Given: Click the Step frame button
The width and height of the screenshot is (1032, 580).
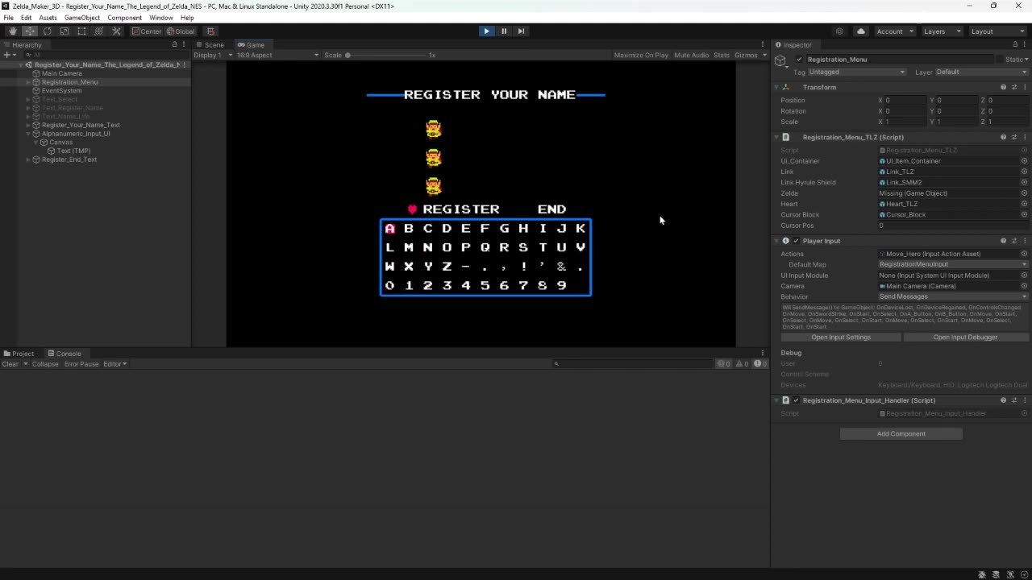Looking at the screenshot, I should [521, 31].
